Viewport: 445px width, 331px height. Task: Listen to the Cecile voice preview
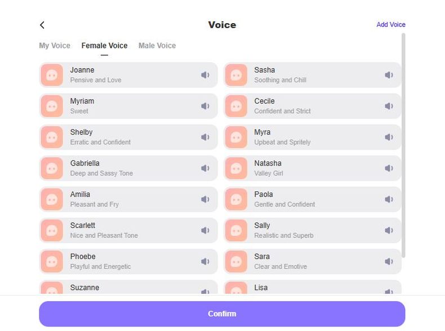(389, 106)
